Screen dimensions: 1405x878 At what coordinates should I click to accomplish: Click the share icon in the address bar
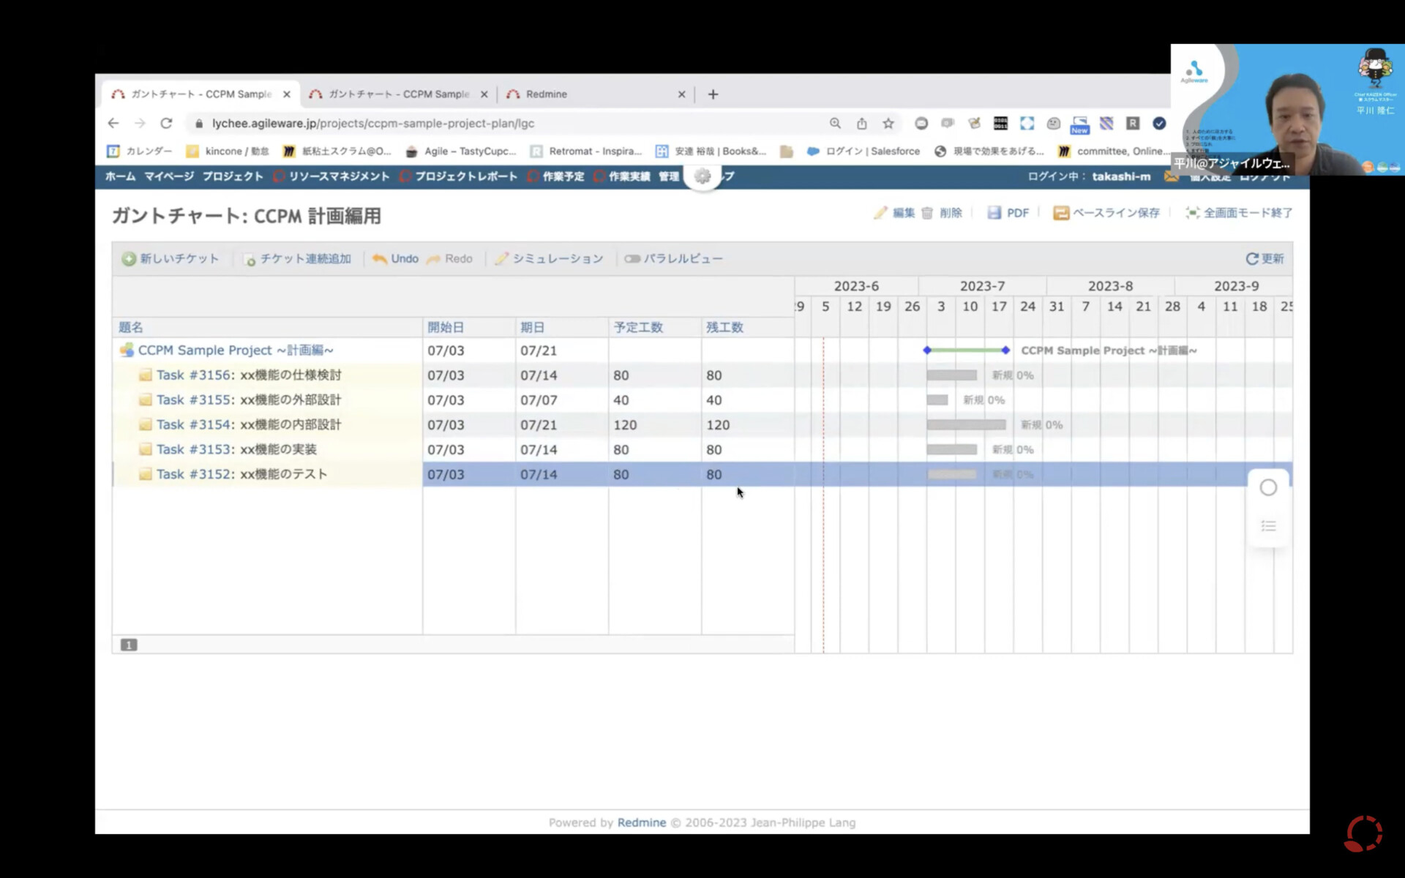point(862,124)
